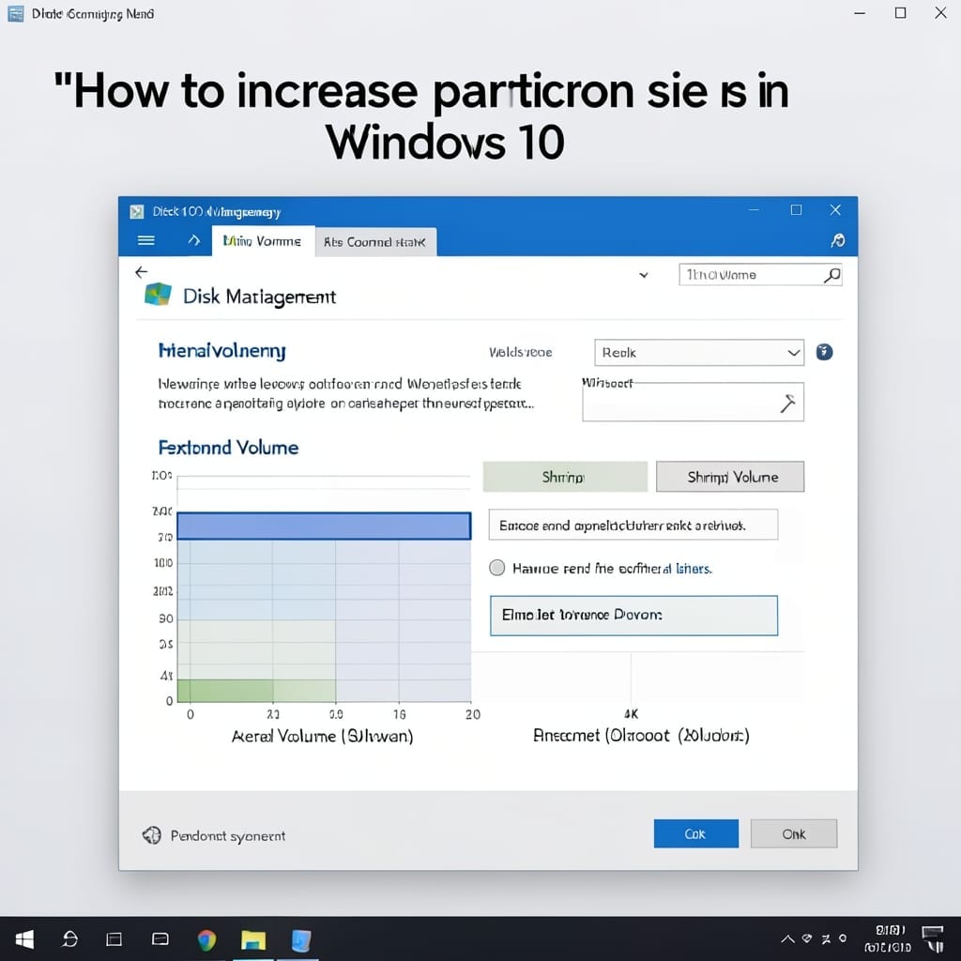Switch to the 'Abs Coornd rtatK' tab
The height and width of the screenshot is (961, 961).
374,242
